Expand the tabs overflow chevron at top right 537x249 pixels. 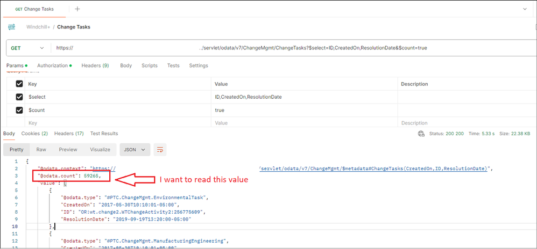pyautogui.click(x=525, y=9)
